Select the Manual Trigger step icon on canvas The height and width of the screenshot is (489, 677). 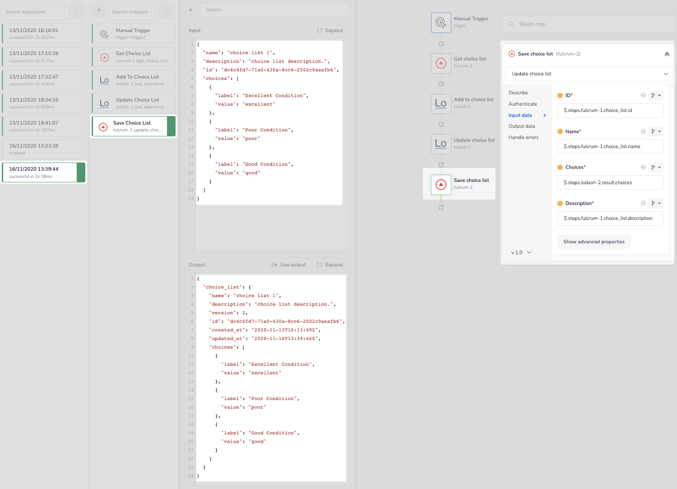441,22
